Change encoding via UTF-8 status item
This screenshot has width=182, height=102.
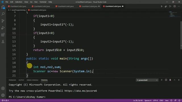click(155, 101)
